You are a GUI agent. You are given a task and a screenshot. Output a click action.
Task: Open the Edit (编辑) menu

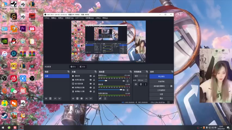click(54, 18)
